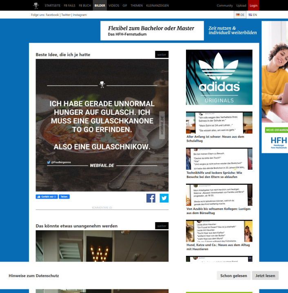Follow the Facebook link in the header
The width and height of the screenshot is (288, 293).
(x=52, y=15)
